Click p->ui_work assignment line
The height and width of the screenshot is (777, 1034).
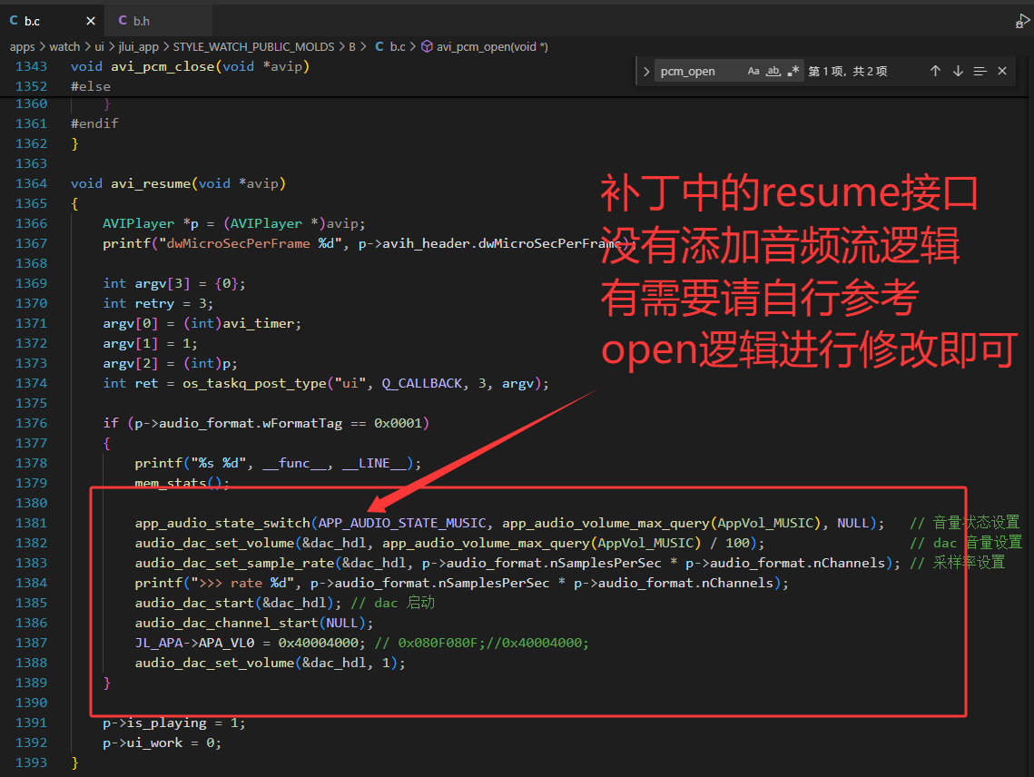(x=162, y=743)
